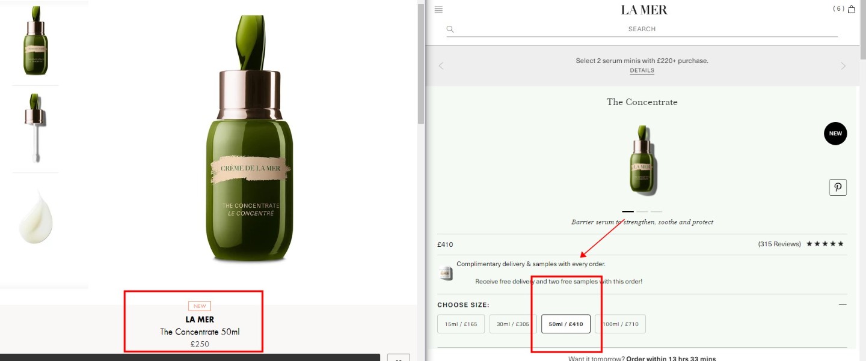Viewport: 866px width, 361px height.
Task: Click the large Crème de la Mer bottle image
Action: point(250,138)
